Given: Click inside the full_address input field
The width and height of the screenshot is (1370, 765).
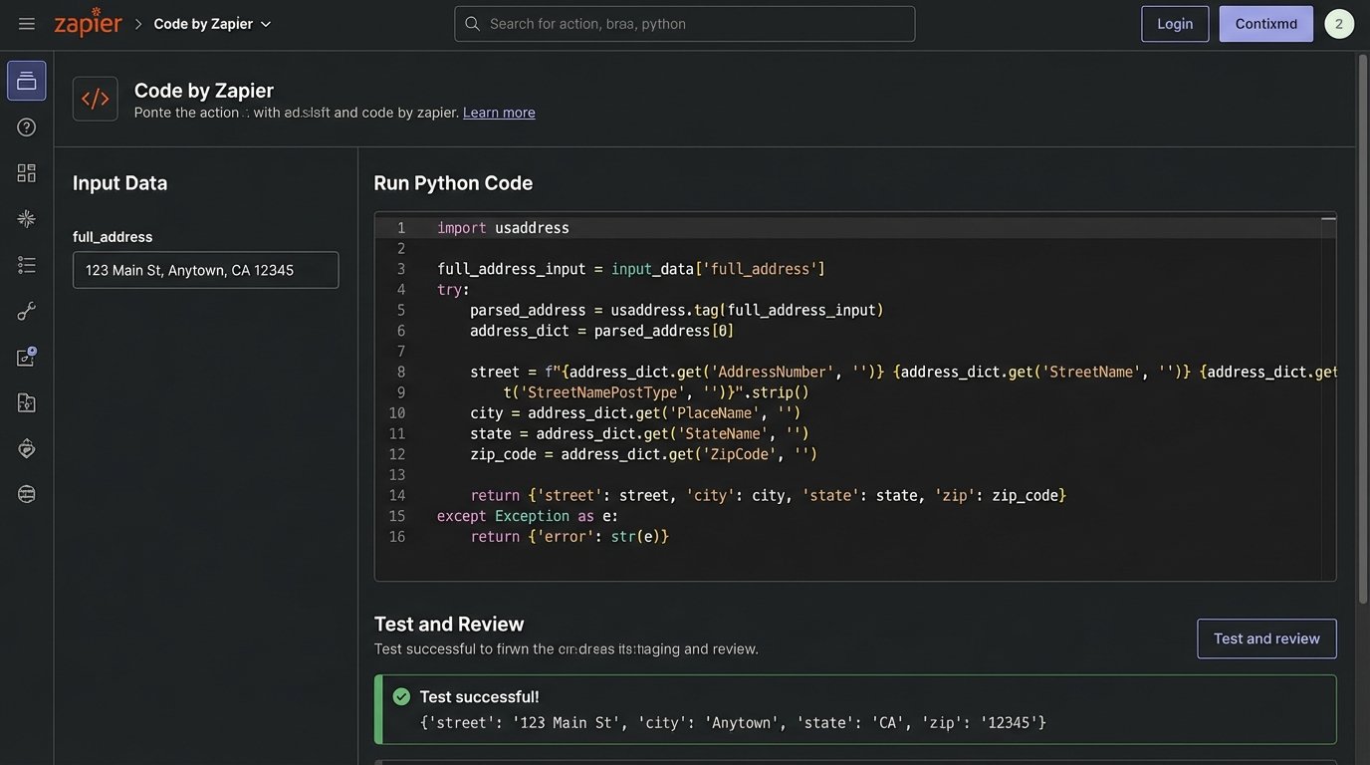Looking at the screenshot, I should point(205,269).
